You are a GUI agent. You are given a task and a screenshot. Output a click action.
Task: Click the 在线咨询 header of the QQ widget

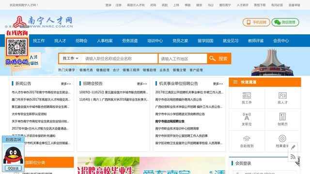13,140
